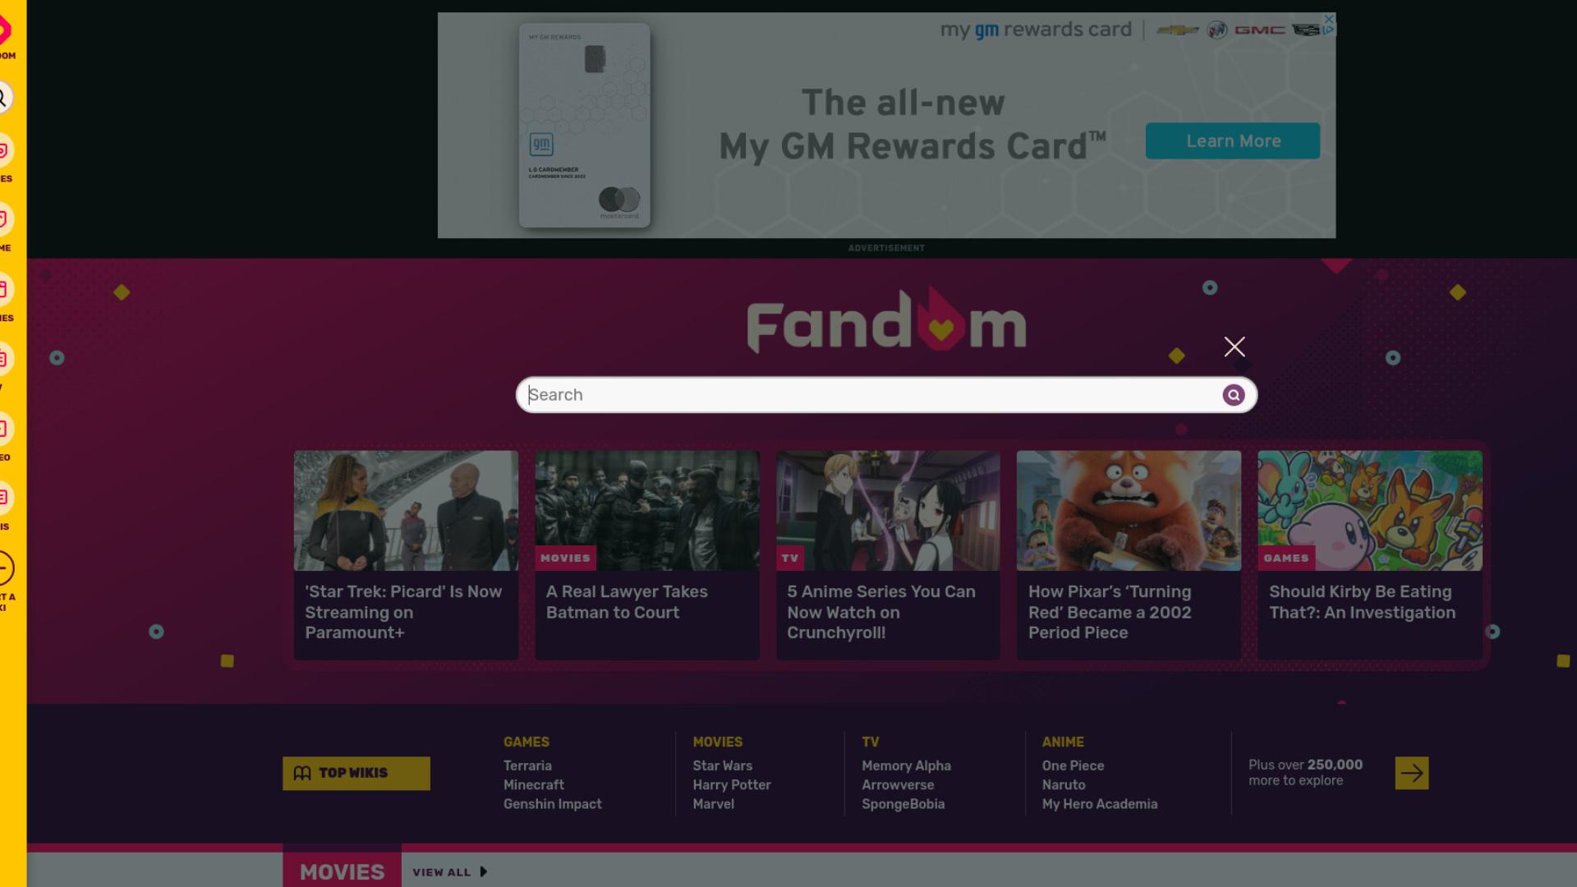The height and width of the screenshot is (887, 1577).
Task: Click the purple search magnifier icon
Action: [x=1233, y=395]
